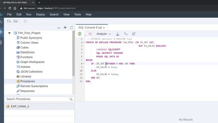Open the View menu
This screenshot has width=218, height=123.
coord(66,14)
